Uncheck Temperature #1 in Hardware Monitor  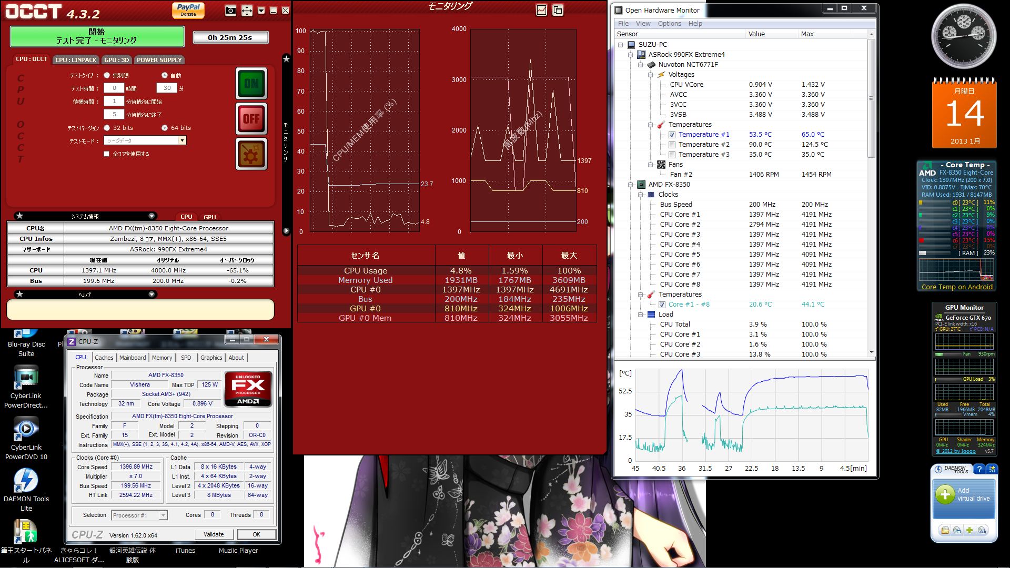(672, 135)
